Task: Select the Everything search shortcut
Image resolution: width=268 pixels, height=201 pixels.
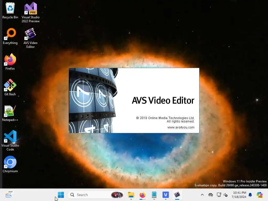Action: [10, 36]
